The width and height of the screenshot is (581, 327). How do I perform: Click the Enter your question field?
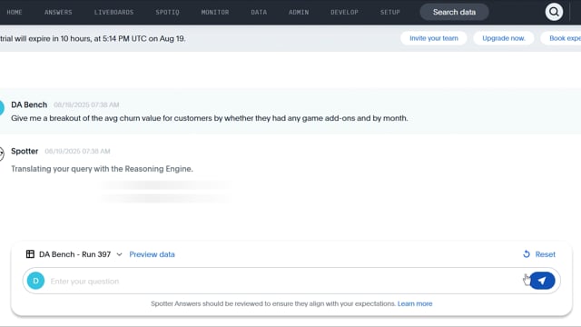[x=285, y=281]
